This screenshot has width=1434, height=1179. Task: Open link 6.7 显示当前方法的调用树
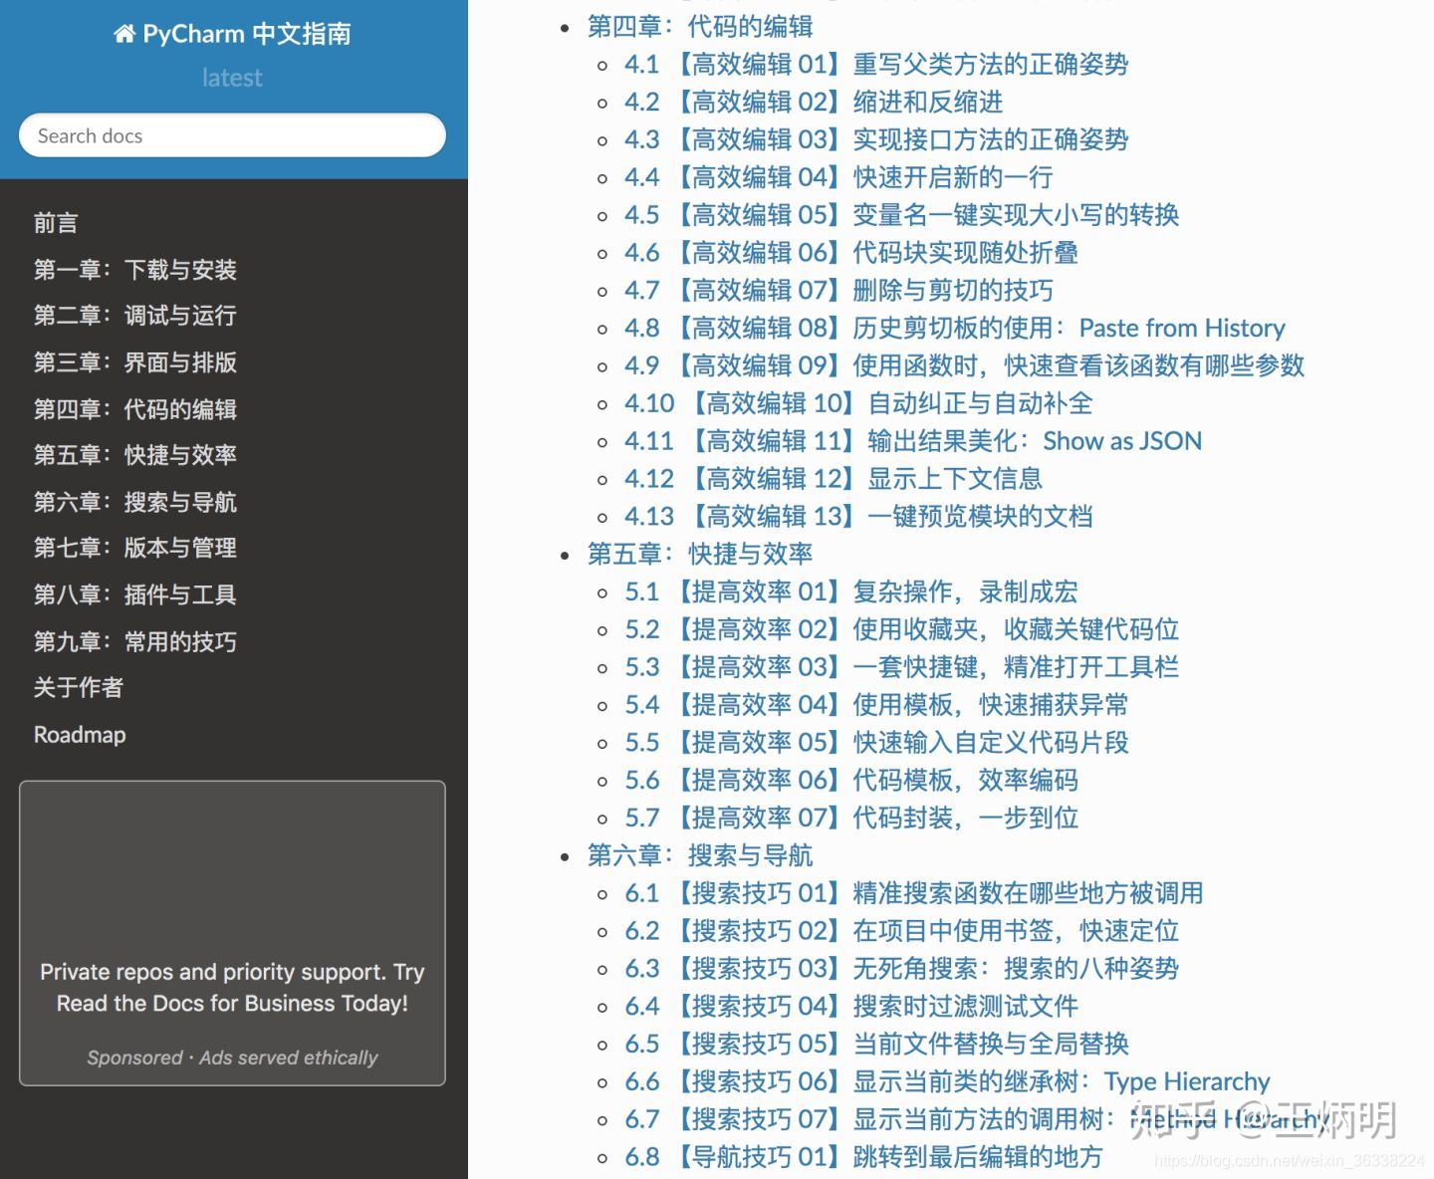[977, 1119]
